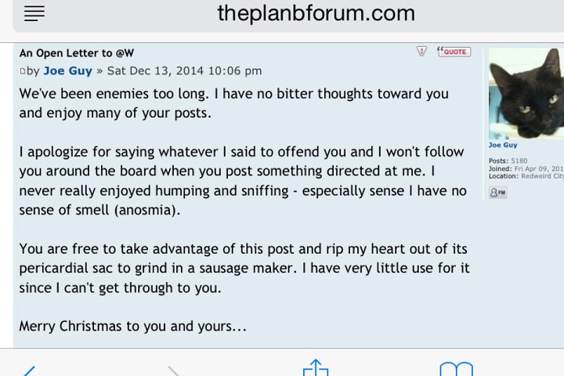The height and width of the screenshot is (376, 564).
Task: Click the "An Open Letter to @W" post title
Action: (77, 53)
